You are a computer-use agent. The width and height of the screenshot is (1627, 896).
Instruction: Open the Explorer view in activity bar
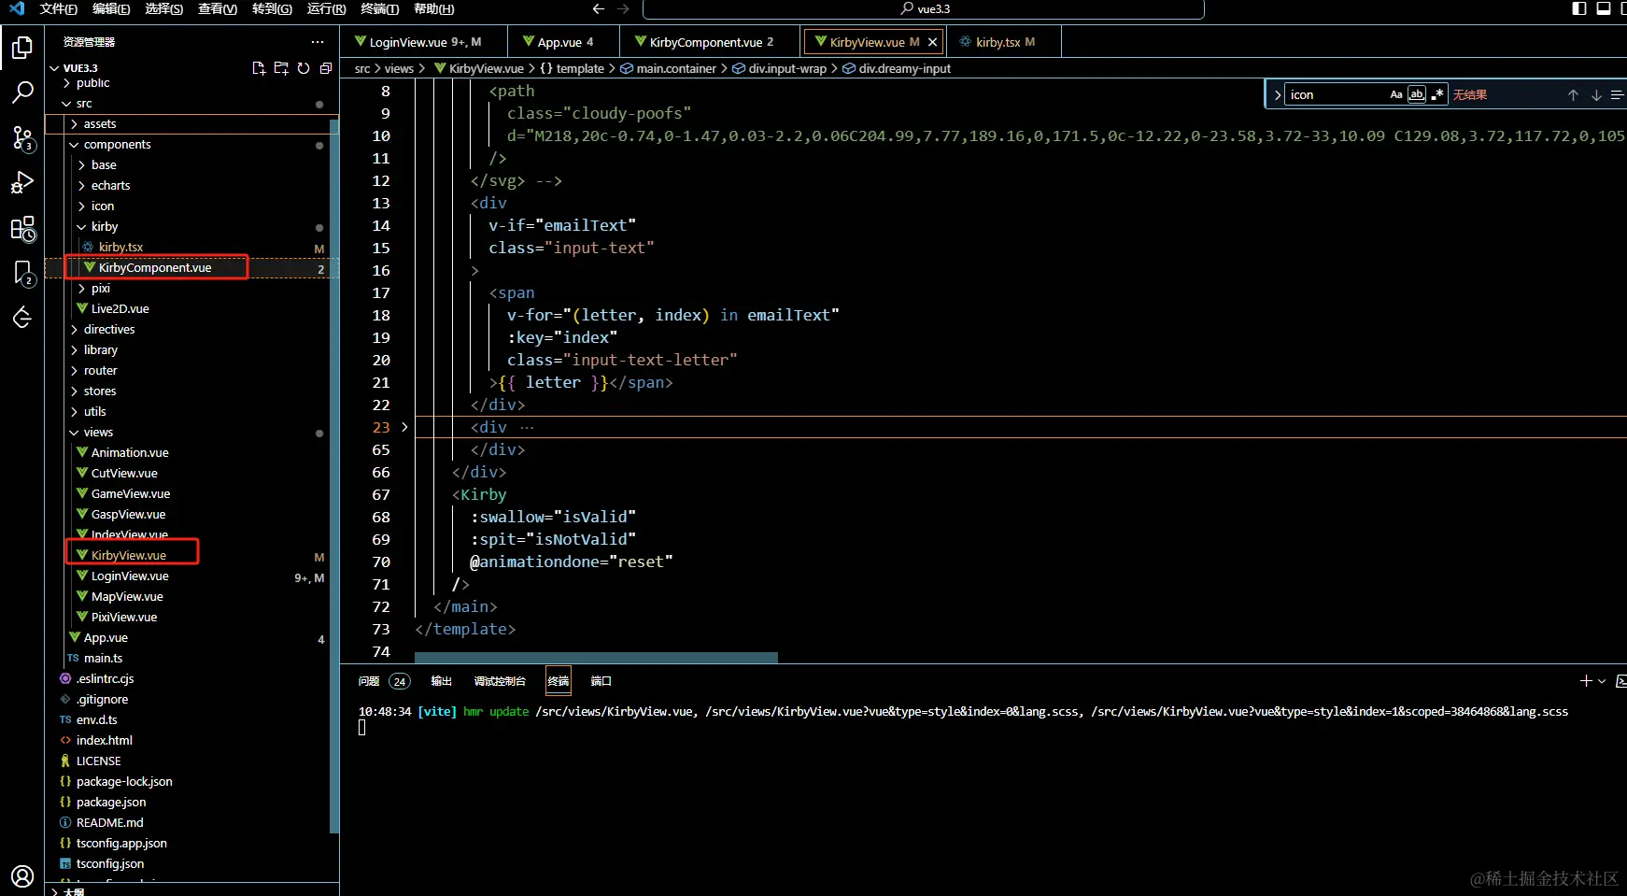(22, 48)
